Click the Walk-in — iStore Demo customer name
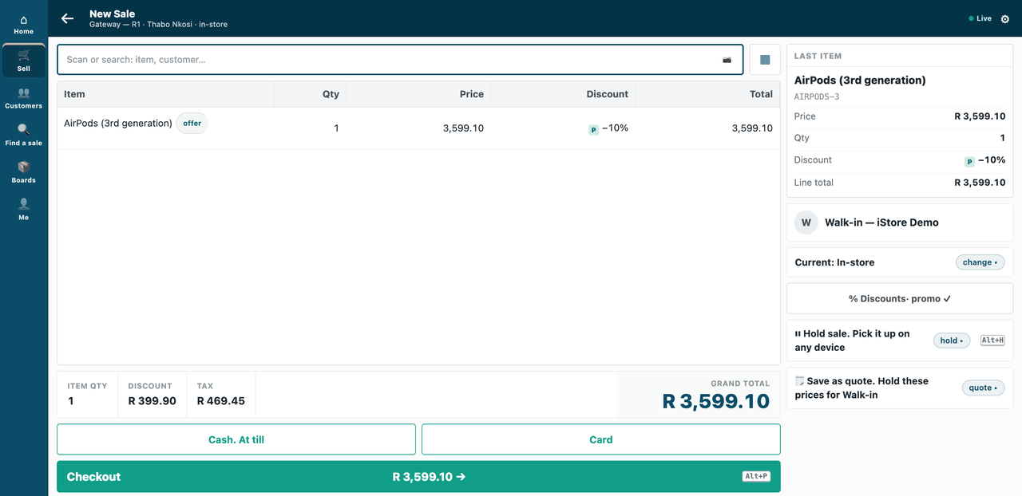1022x496 pixels. pyautogui.click(x=881, y=222)
